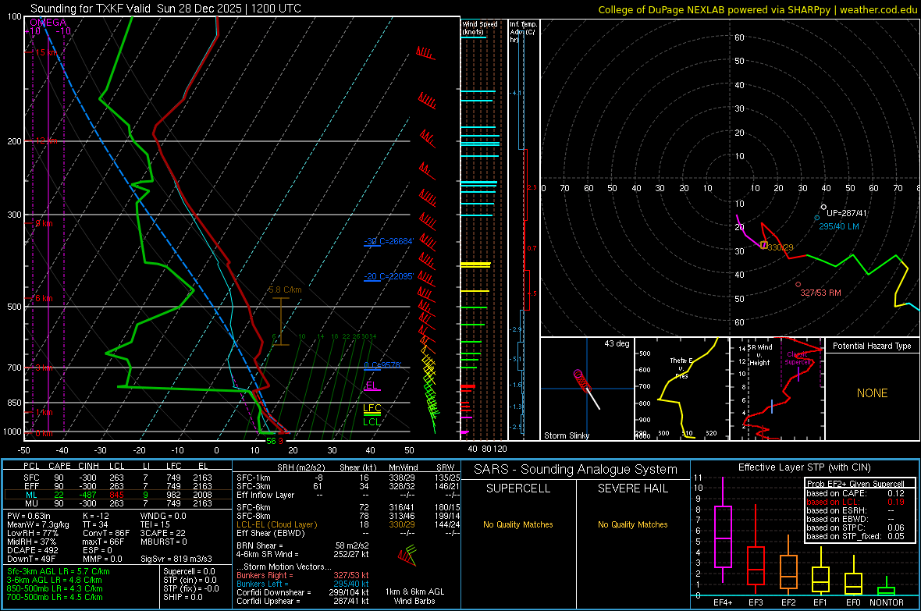
Task: Click the Sfc-3km AGL LR = 5.7 C/km line
Action: pos(59,571)
